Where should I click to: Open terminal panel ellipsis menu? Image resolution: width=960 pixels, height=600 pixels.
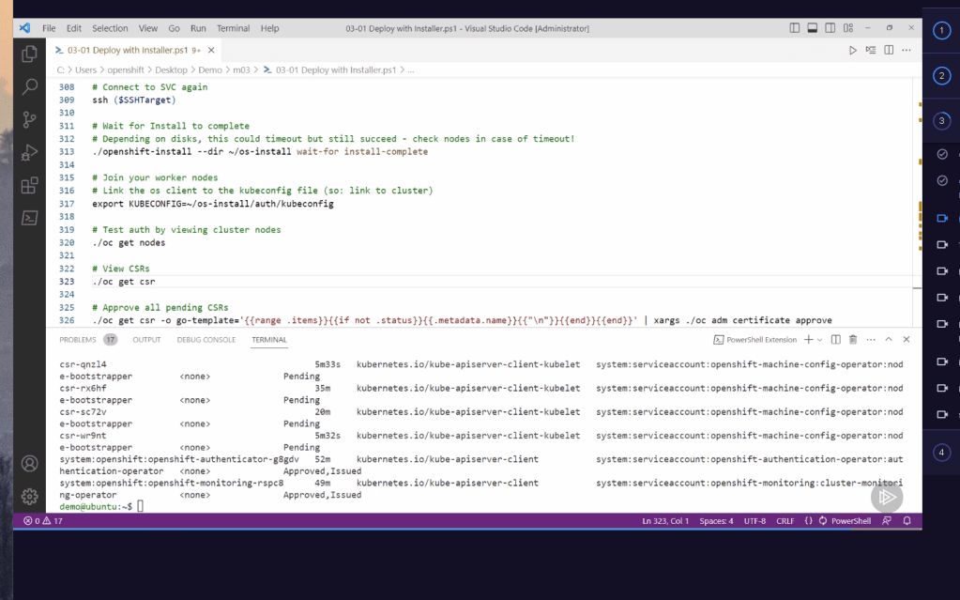[871, 340]
